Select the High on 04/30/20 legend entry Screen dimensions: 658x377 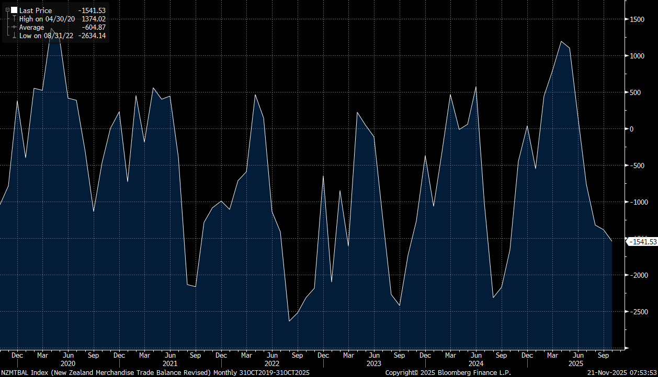47,19
